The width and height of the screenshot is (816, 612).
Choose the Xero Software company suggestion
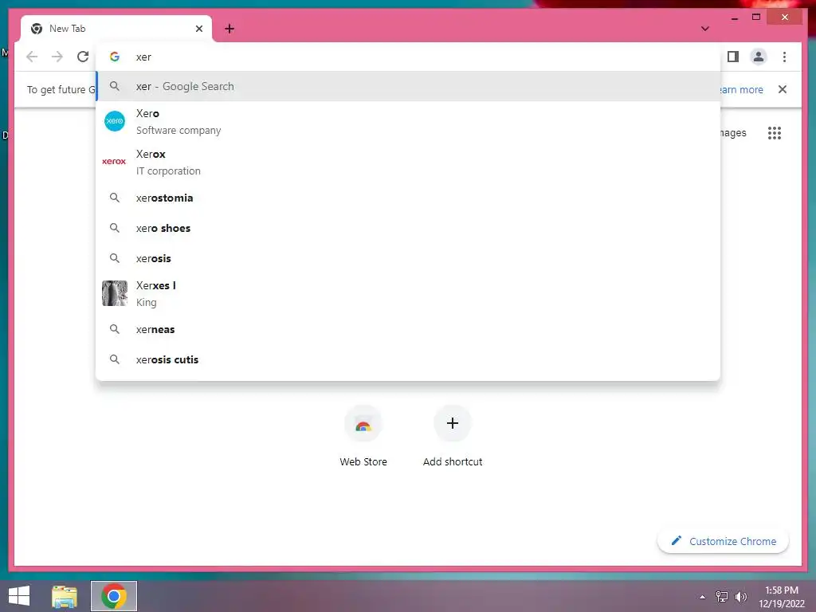[x=408, y=121]
